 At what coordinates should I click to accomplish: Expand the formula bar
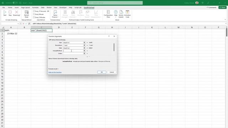pyautogui.click(x=226, y=23)
